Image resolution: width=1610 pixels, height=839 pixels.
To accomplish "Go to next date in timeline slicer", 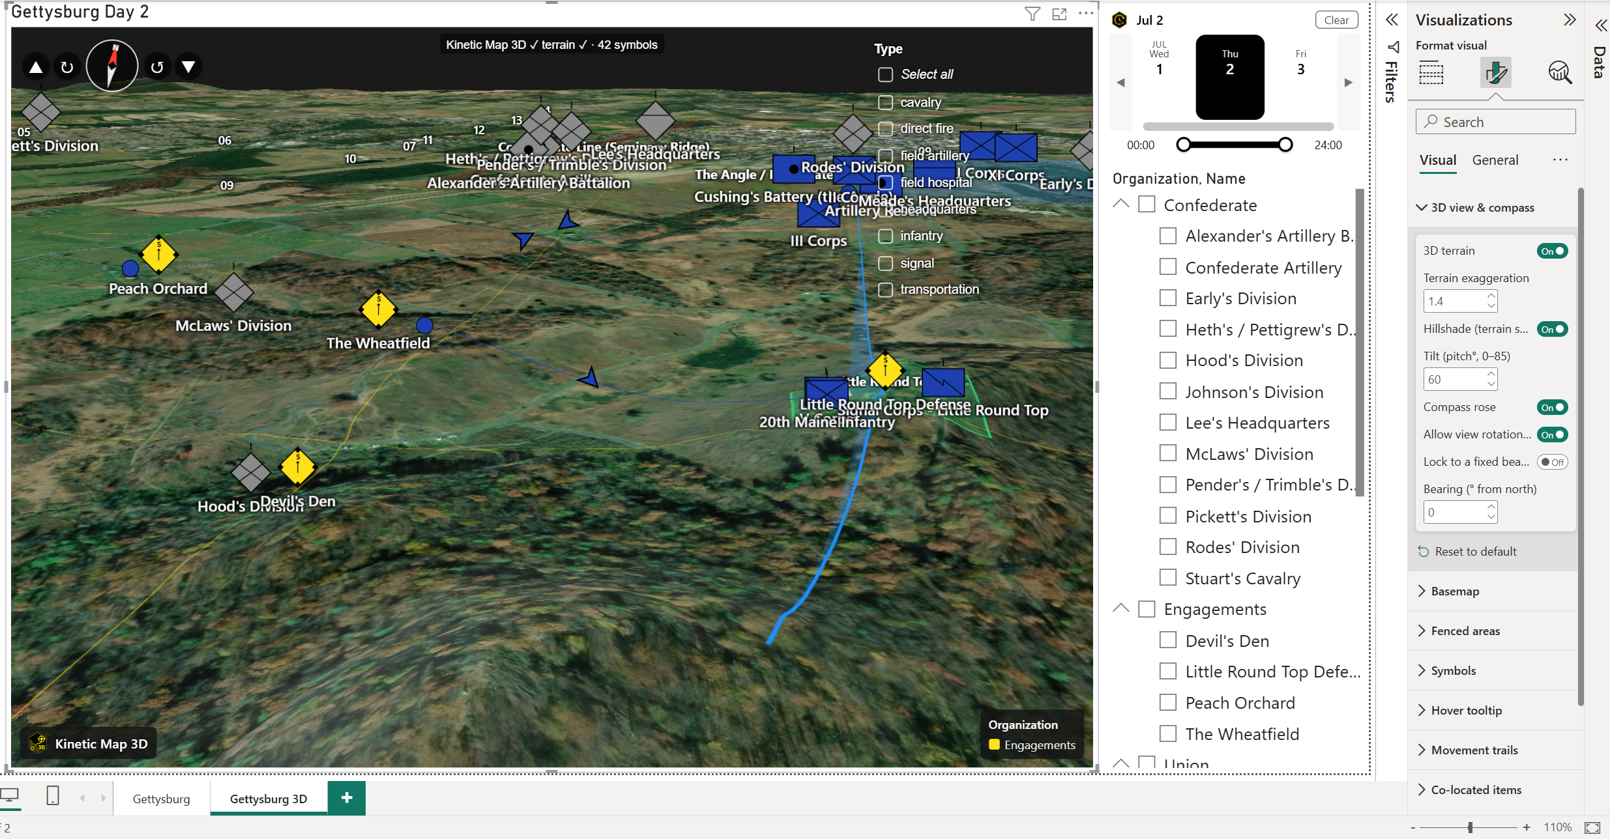I will (1349, 83).
